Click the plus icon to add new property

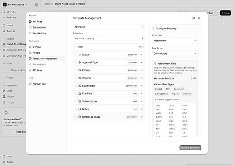(142, 38)
